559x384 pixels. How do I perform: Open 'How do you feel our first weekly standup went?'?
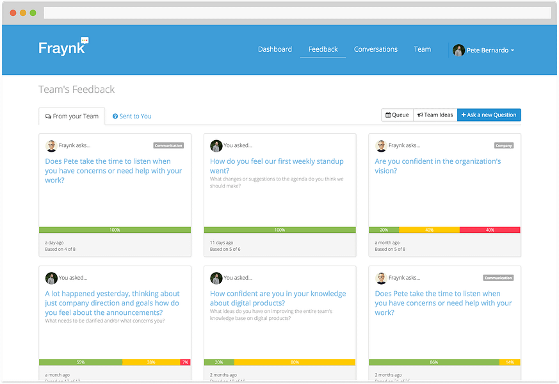277,166
